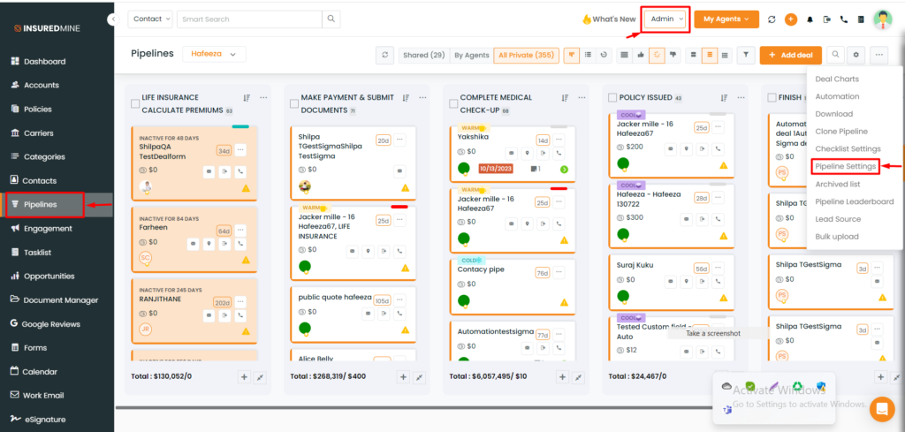
Task: Refresh pipelines with toolbar reload icon
Action: coord(385,55)
